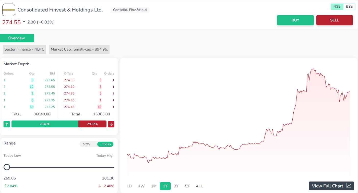358x193 pixels.
Task: Click the offer price 274.60
Action: pos(69,87)
